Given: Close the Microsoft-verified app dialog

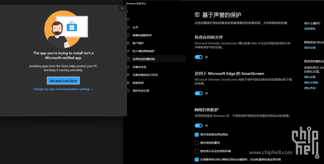Looking at the screenshot, I should coord(122,9).
